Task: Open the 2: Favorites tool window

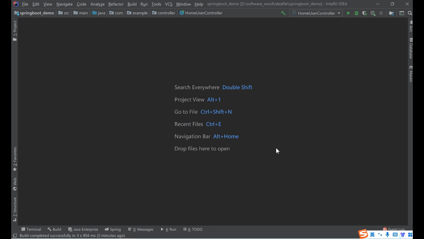Action: tap(15, 159)
